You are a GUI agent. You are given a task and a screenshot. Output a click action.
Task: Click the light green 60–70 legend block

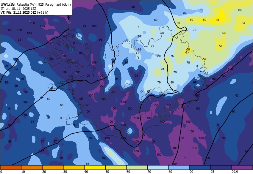point(137,167)
